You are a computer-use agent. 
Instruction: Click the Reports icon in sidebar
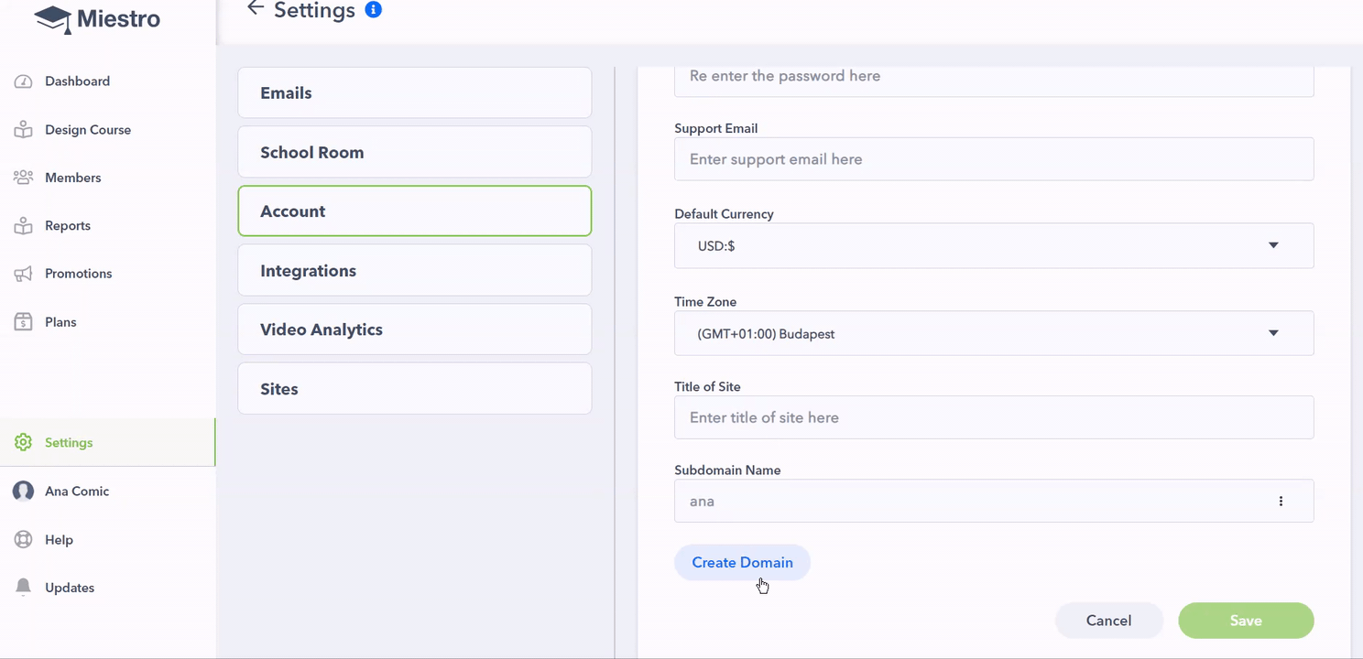coord(23,225)
